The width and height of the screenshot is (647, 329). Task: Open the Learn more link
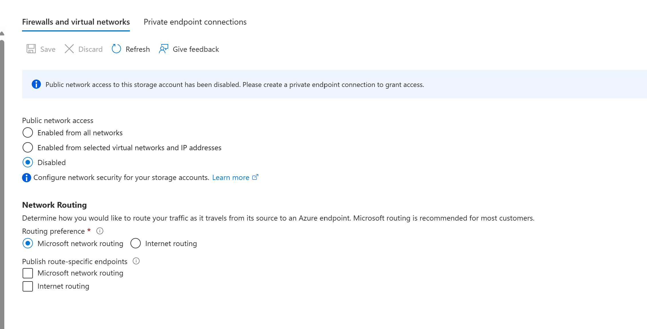point(231,177)
